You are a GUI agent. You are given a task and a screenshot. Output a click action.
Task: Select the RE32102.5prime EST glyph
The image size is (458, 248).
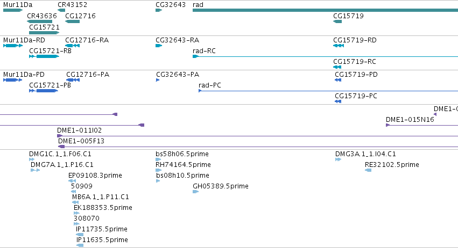point(368,170)
